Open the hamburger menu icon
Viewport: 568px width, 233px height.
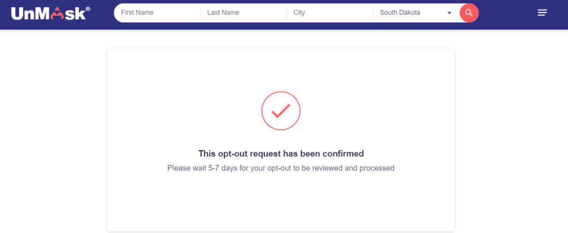tap(542, 13)
